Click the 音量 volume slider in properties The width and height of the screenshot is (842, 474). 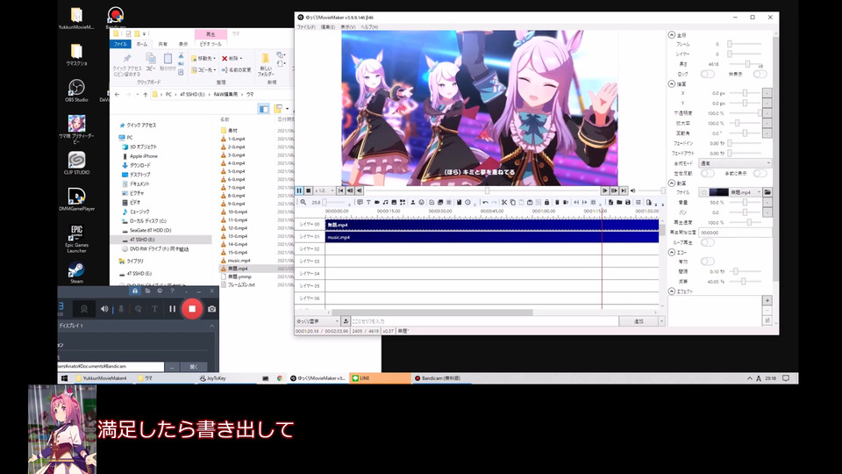click(x=745, y=202)
